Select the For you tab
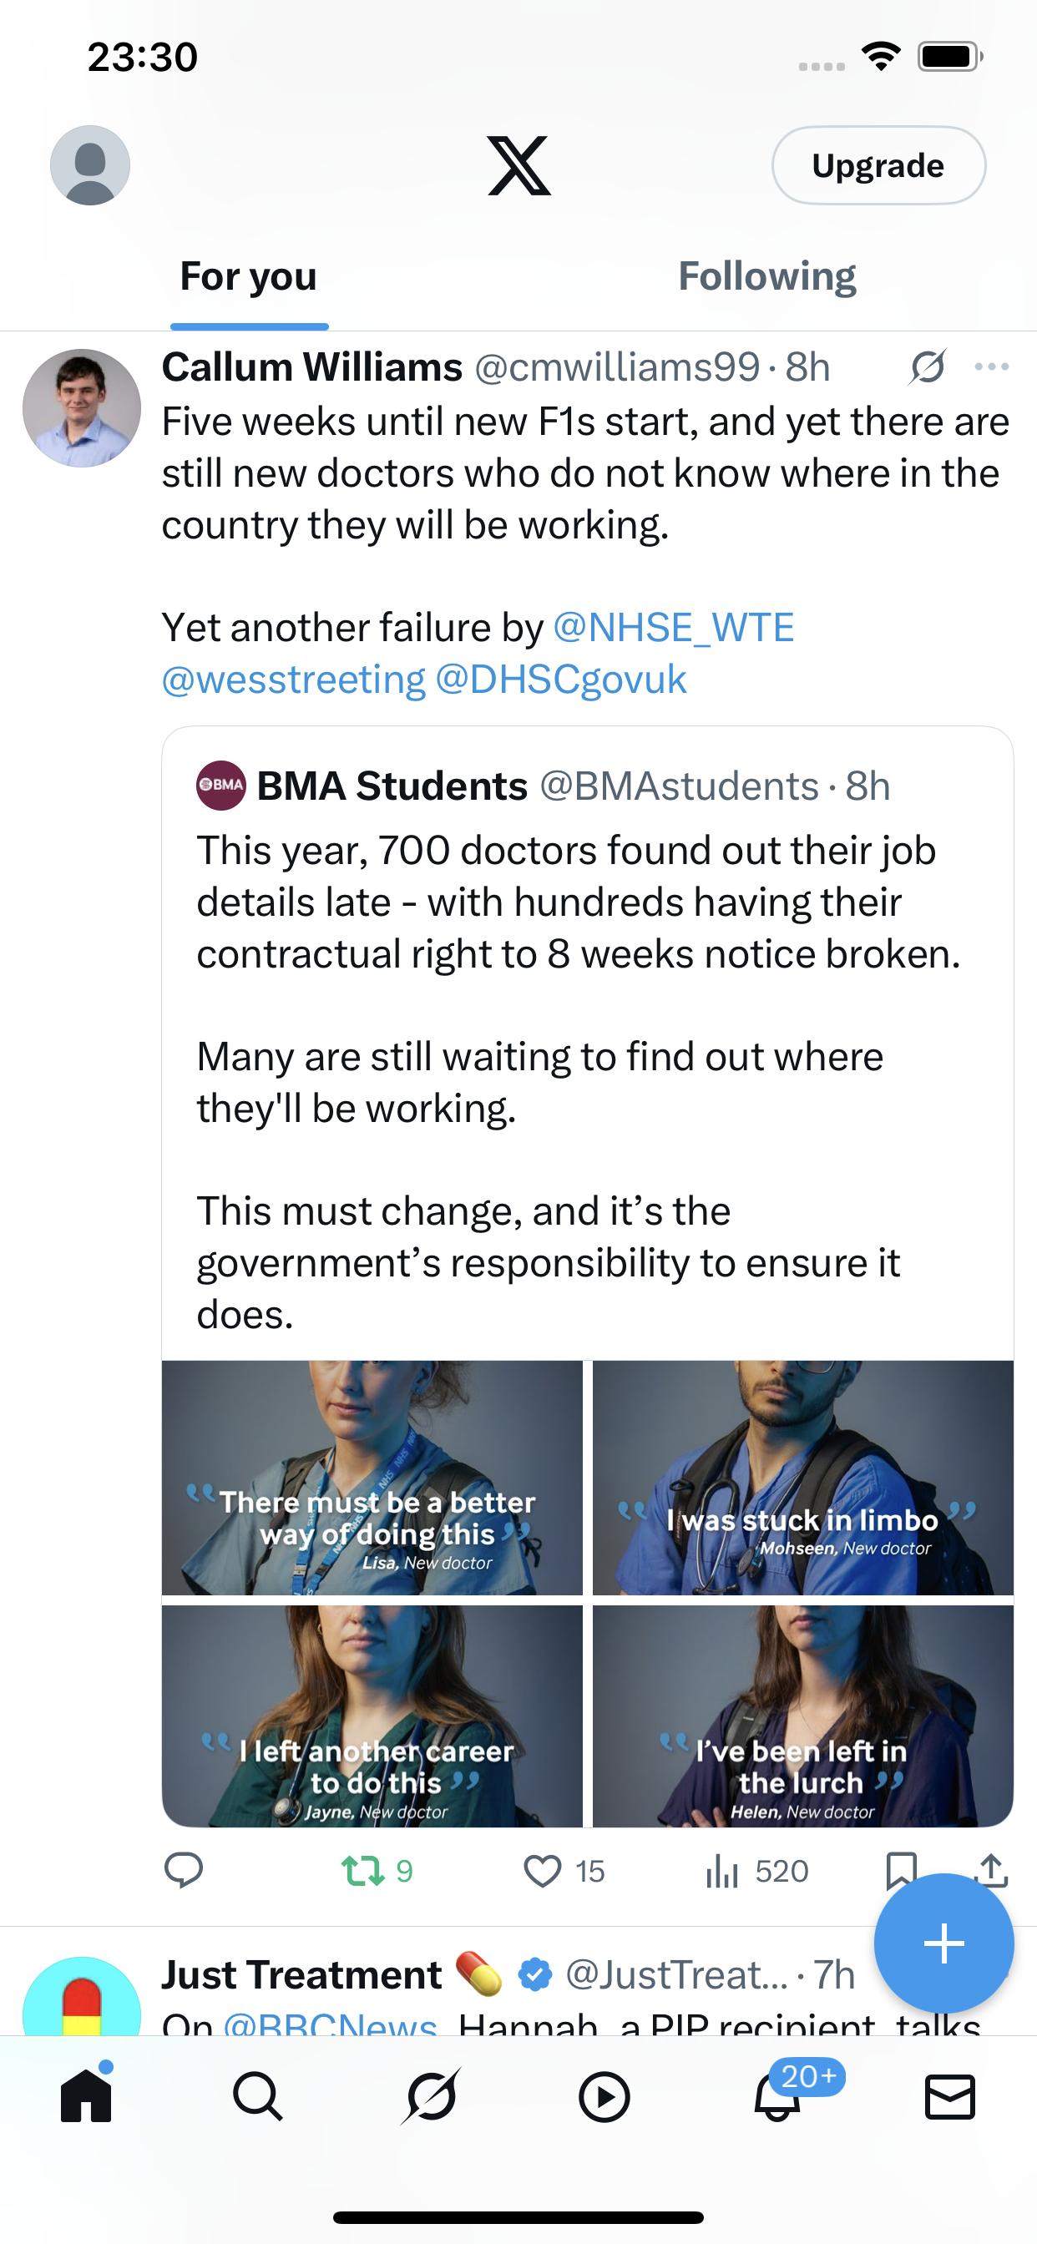Viewport: 1037px width, 2244px height. [248, 276]
